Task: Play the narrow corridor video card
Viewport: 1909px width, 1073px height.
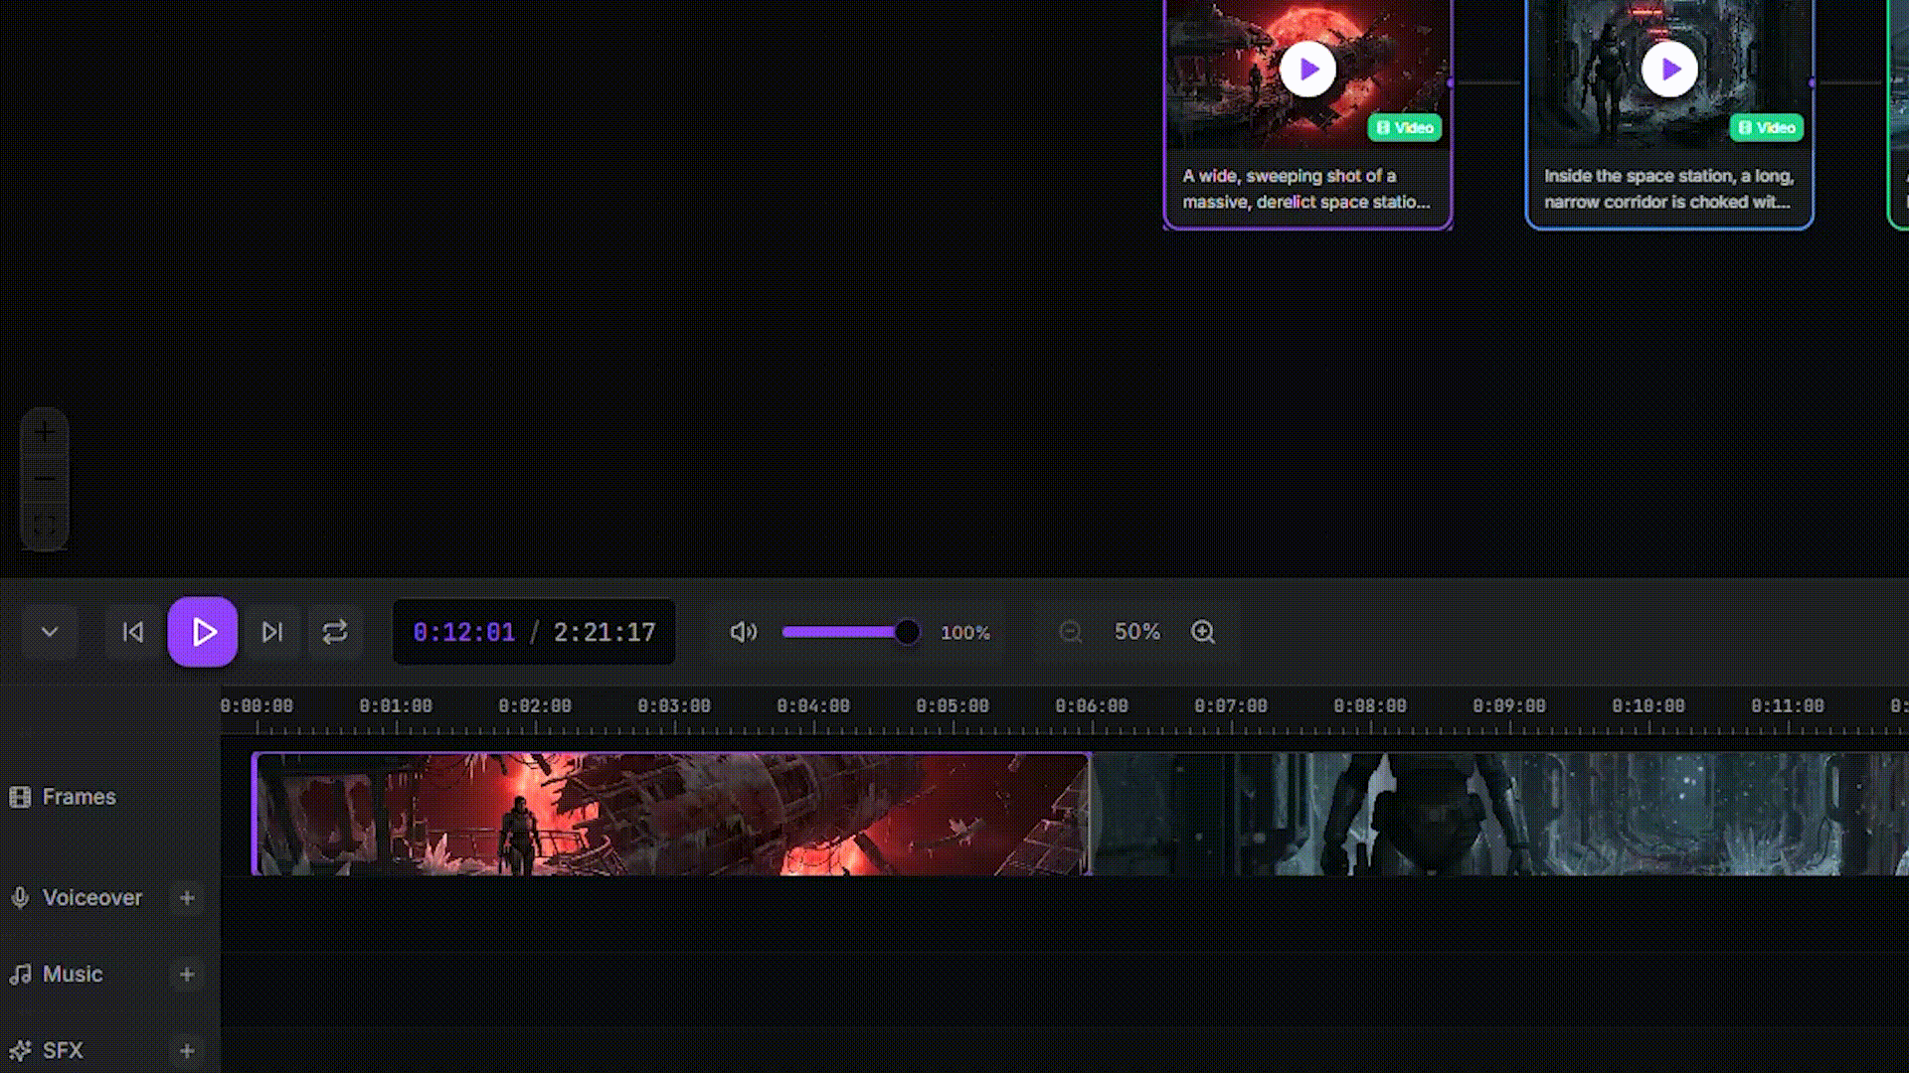Action: (x=1669, y=68)
